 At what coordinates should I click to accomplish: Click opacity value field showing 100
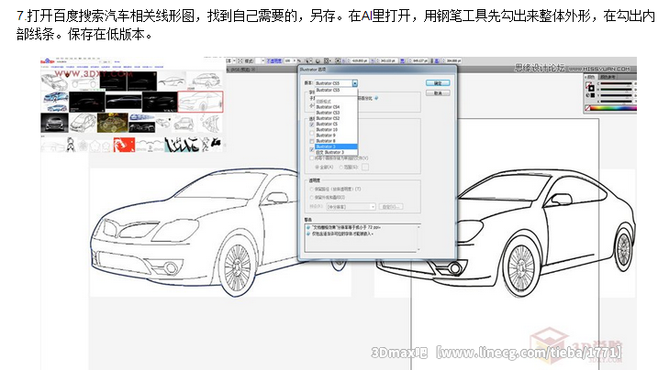[x=287, y=60]
